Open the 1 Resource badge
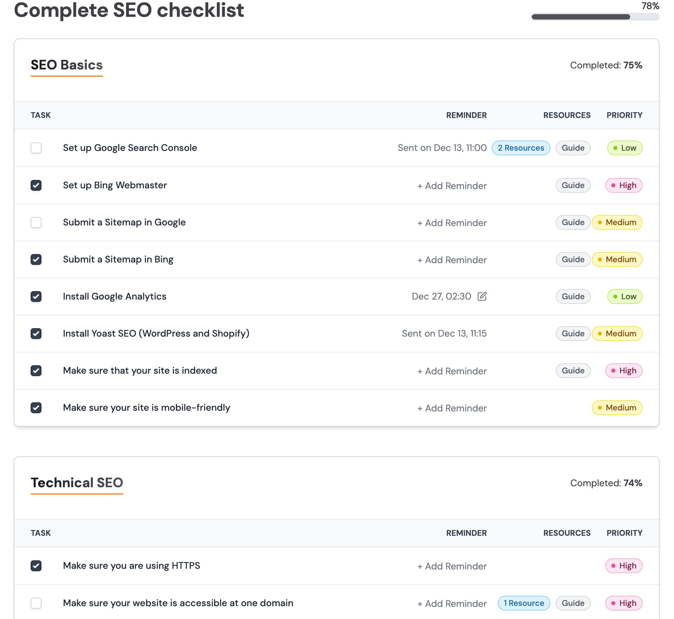The height and width of the screenshot is (619, 674). coord(524,603)
